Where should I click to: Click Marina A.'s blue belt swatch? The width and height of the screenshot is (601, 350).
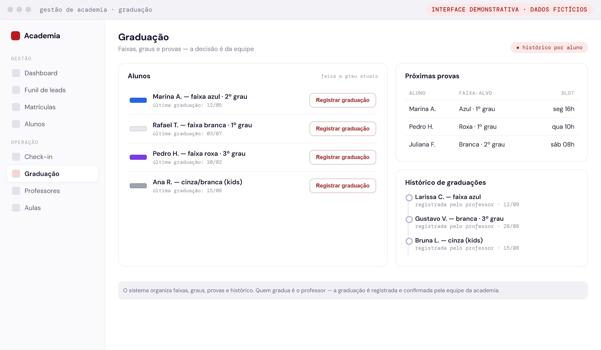[138, 100]
